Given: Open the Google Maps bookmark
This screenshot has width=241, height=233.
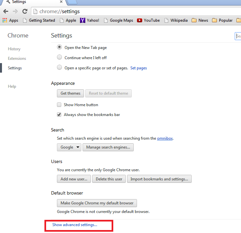Looking at the screenshot, I should [x=119, y=20].
